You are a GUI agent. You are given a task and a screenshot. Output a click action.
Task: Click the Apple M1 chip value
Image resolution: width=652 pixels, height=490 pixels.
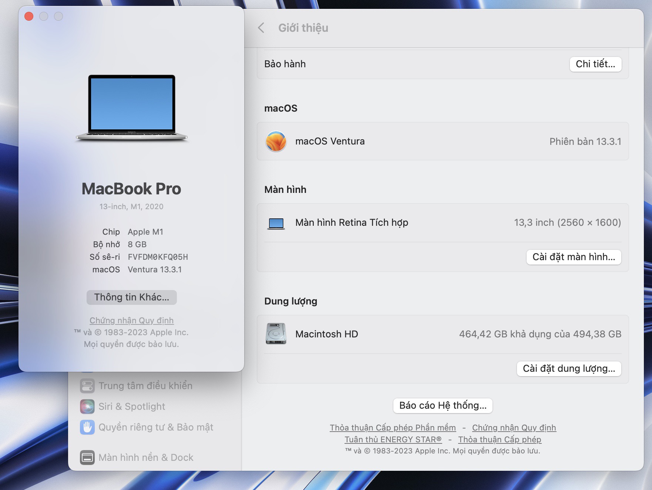[x=145, y=232]
